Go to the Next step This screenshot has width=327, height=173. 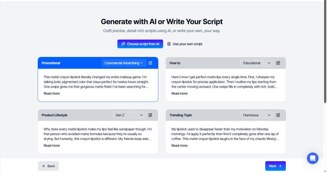(275, 166)
